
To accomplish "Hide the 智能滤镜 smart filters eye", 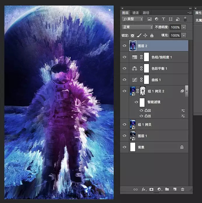I will click(x=136, y=102).
